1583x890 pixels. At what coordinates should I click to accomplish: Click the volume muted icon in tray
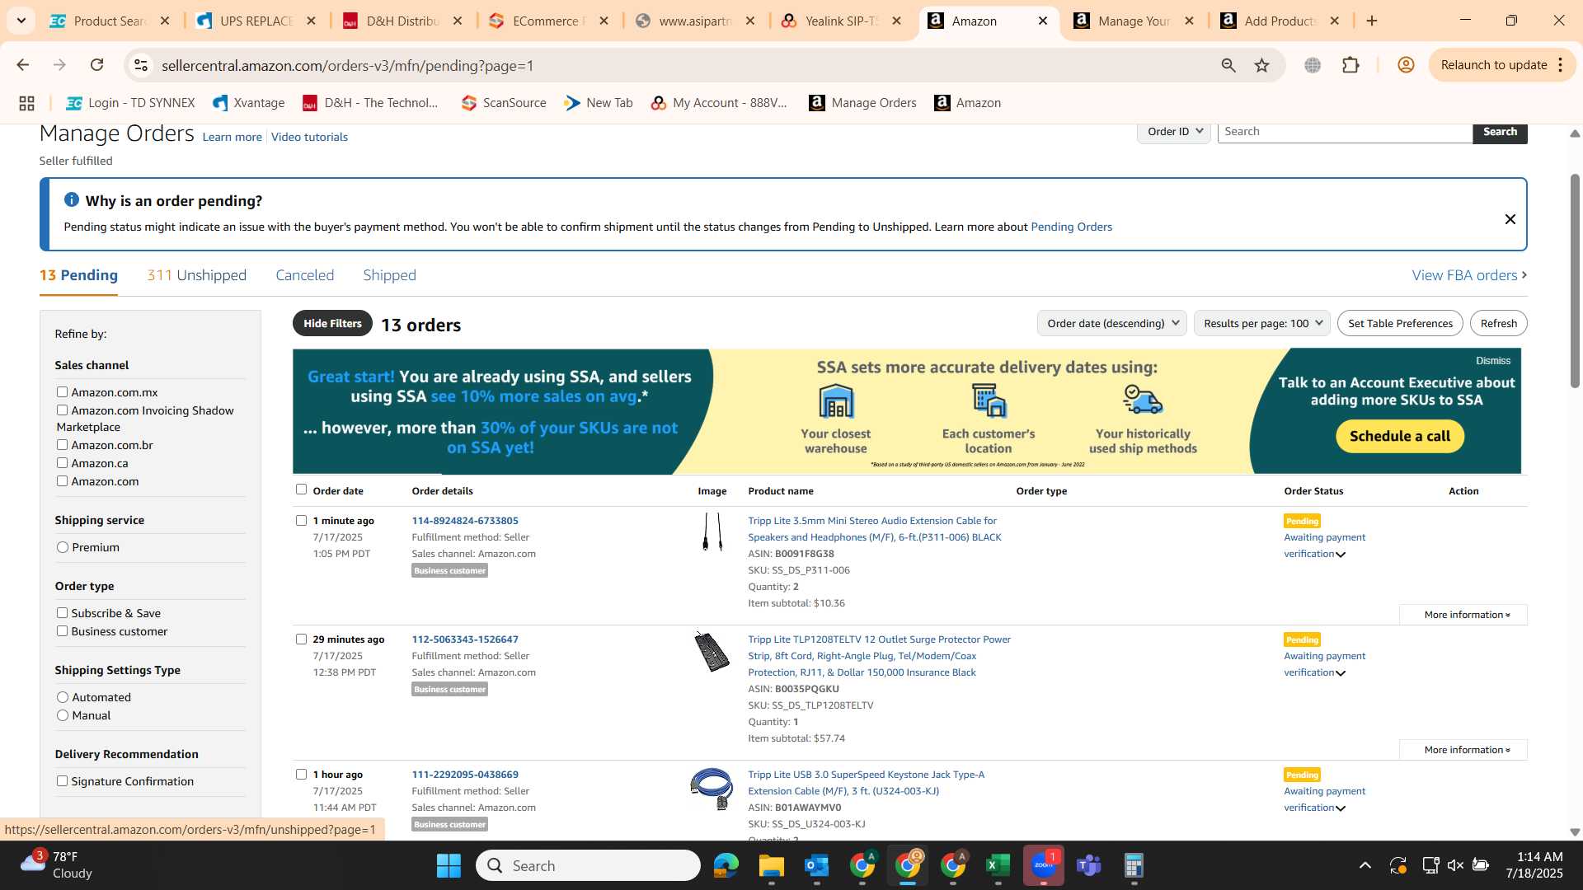point(1455,865)
